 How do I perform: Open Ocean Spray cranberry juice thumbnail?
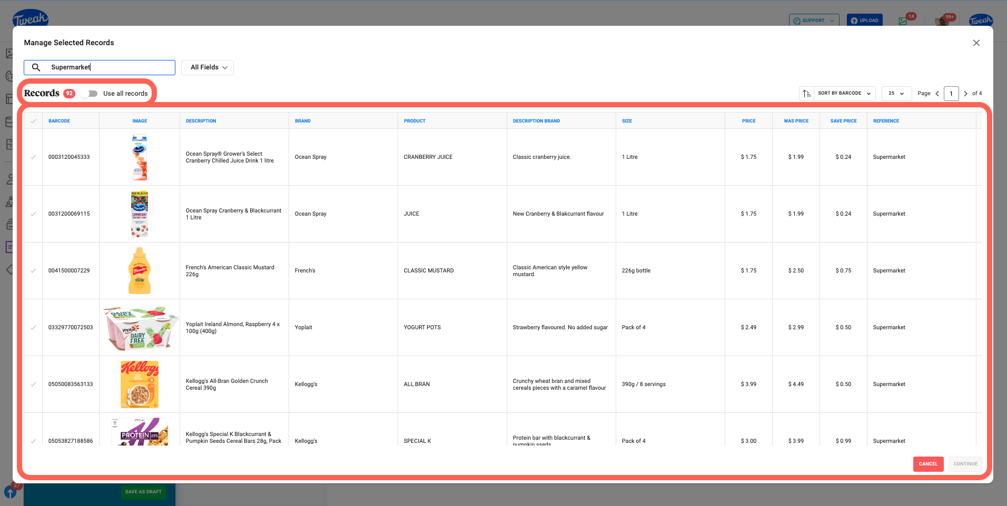(x=140, y=157)
